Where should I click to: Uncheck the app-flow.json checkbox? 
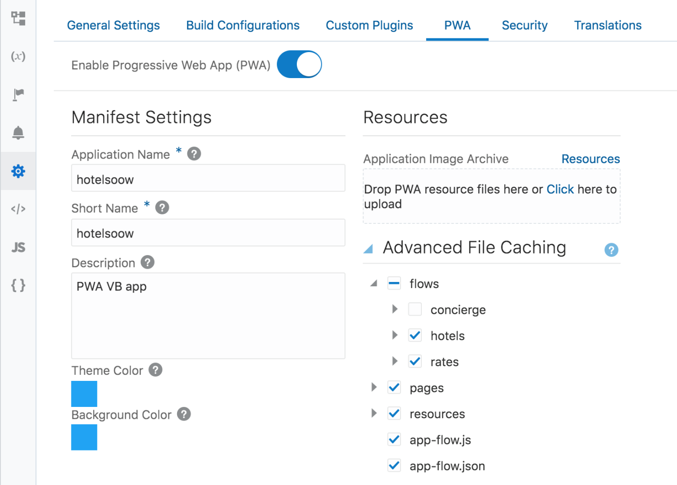pyautogui.click(x=394, y=465)
